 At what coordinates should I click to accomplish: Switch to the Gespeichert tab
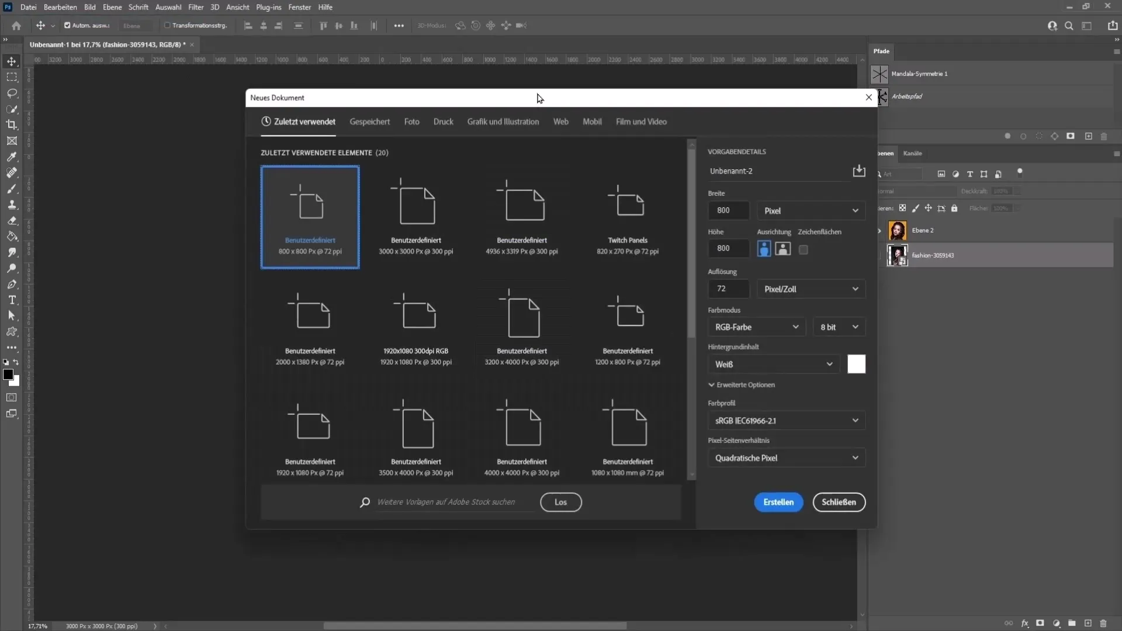369,122
